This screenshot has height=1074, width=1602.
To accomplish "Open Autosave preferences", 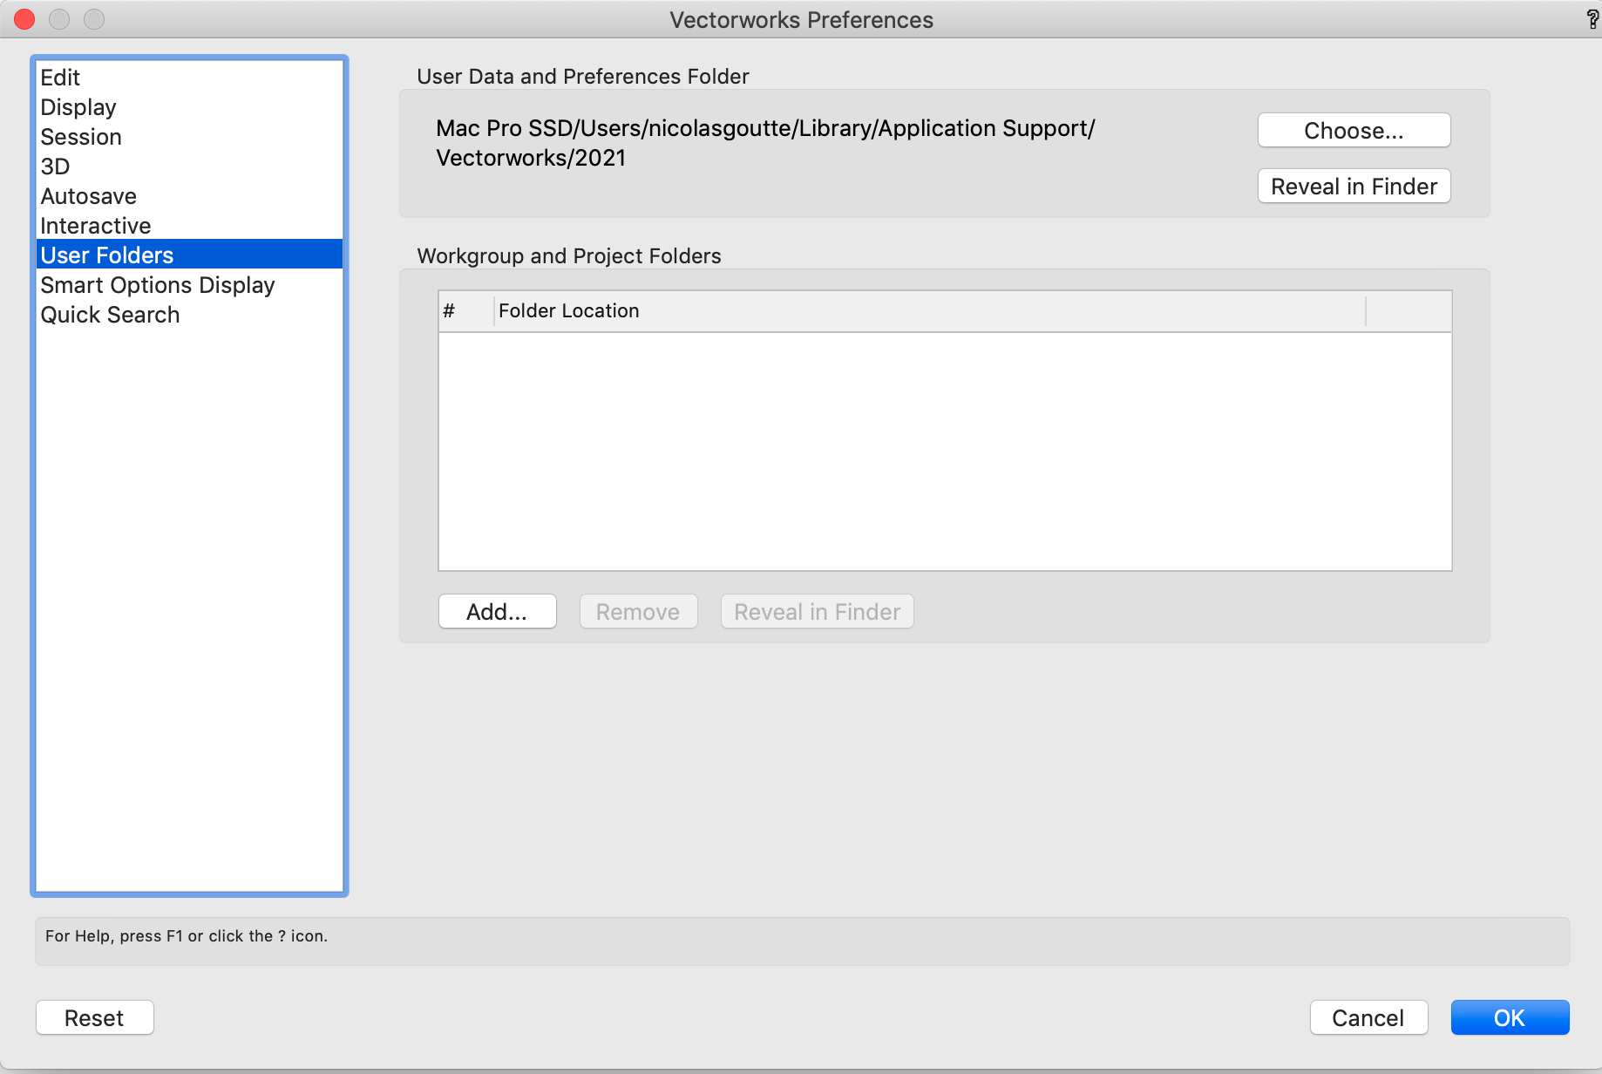I will (89, 196).
